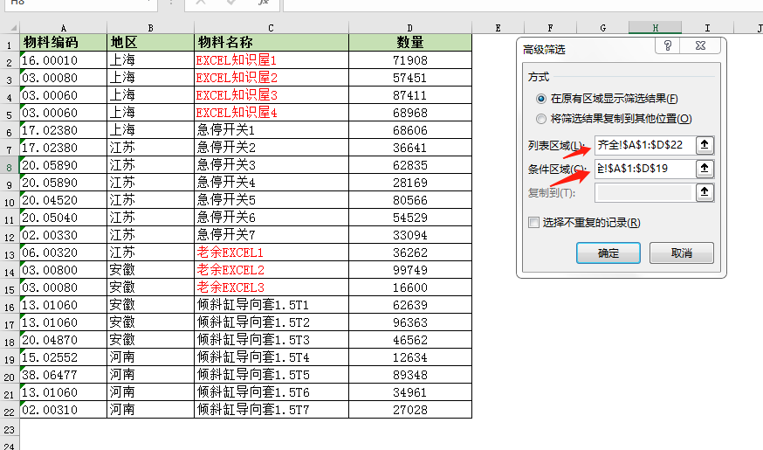Click header cell 物料名称
763x450 pixels.
coord(271,42)
